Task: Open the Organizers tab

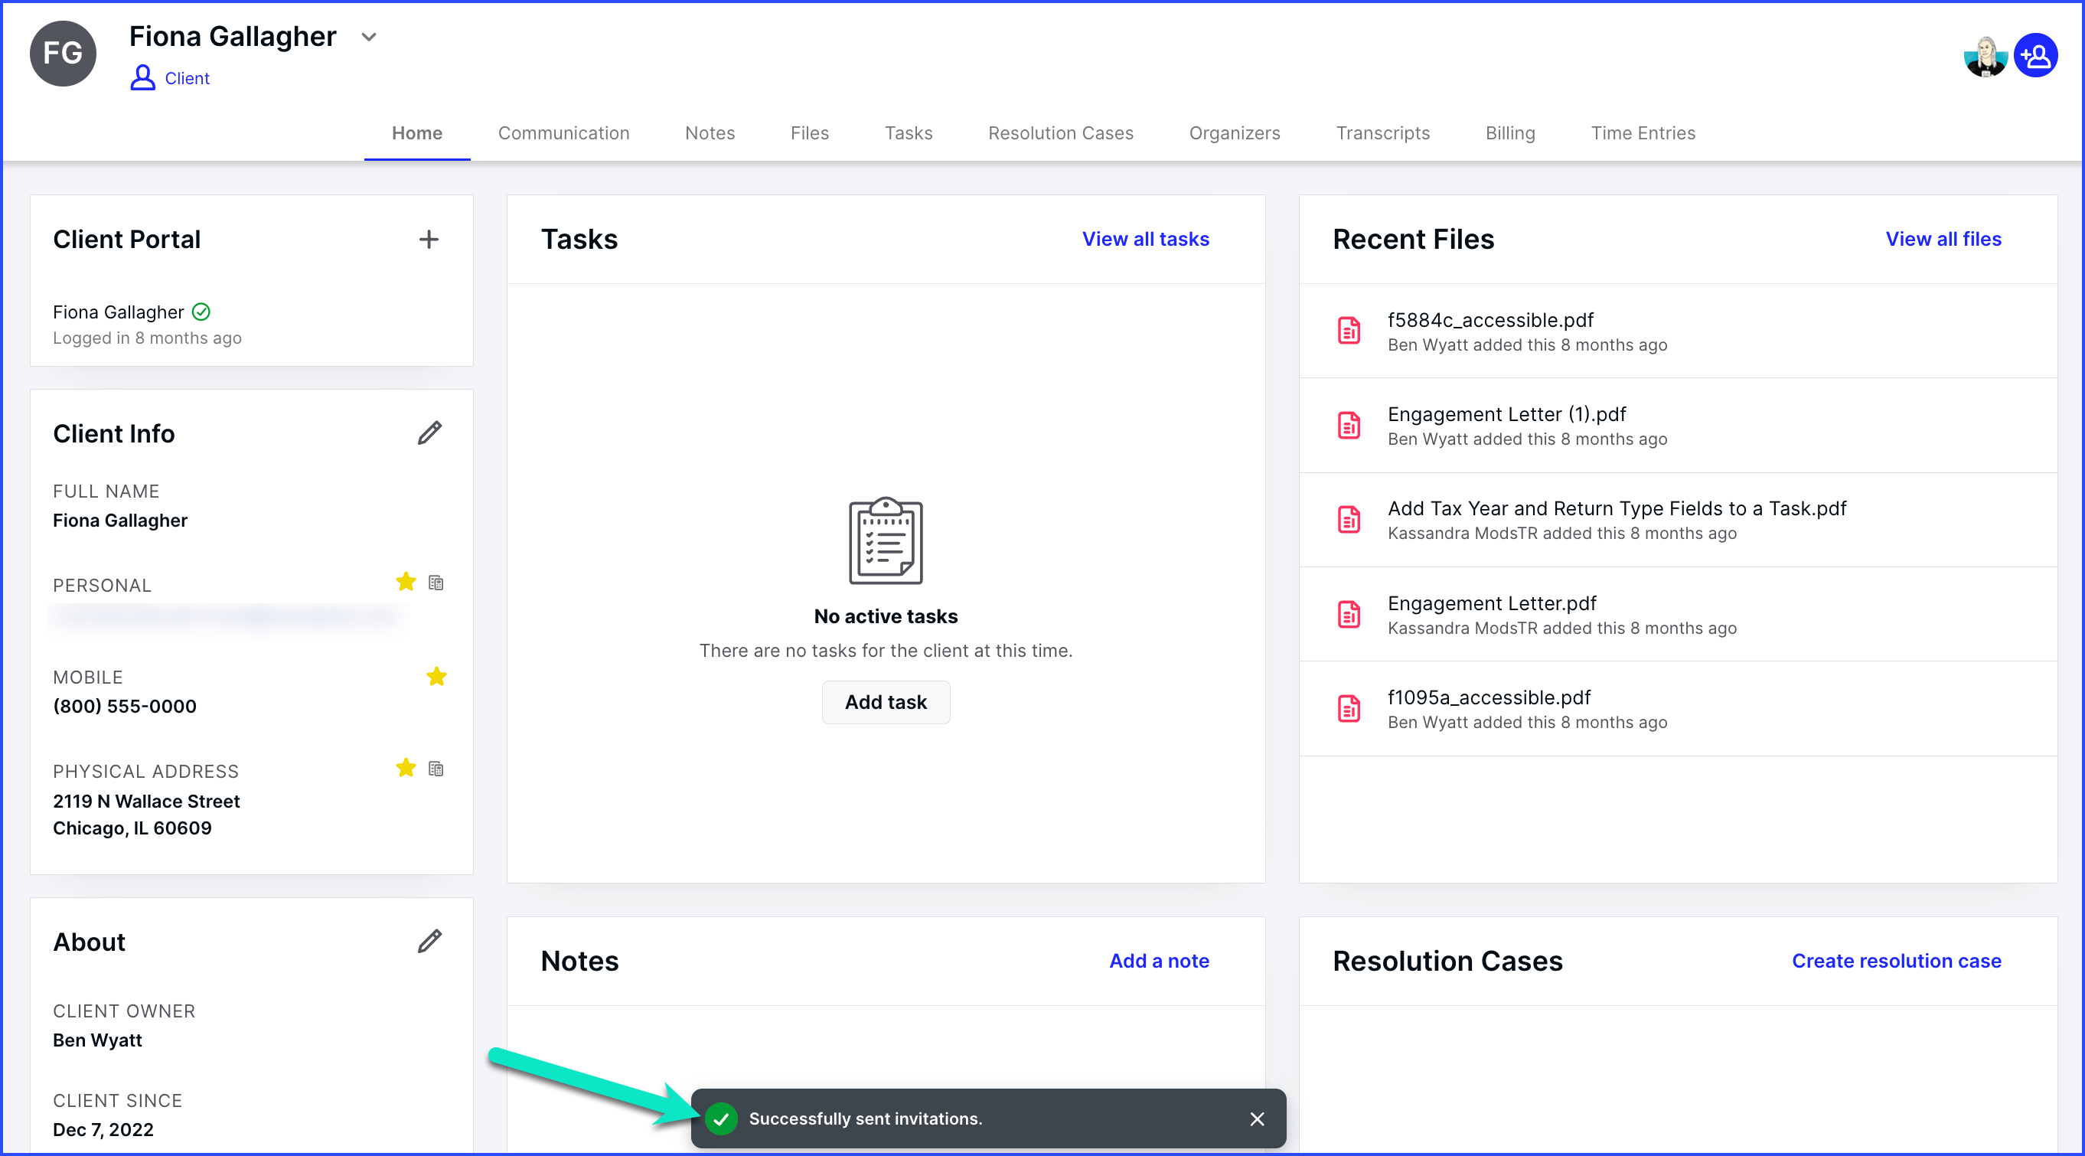Action: (x=1235, y=133)
